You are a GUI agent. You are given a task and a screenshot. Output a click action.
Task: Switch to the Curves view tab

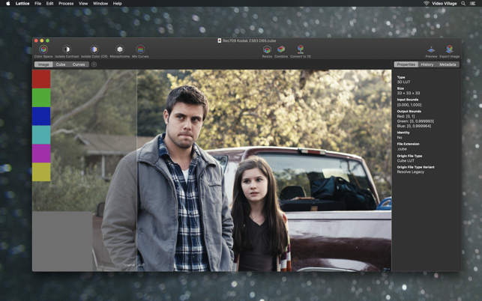pyautogui.click(x=79, y=64)
